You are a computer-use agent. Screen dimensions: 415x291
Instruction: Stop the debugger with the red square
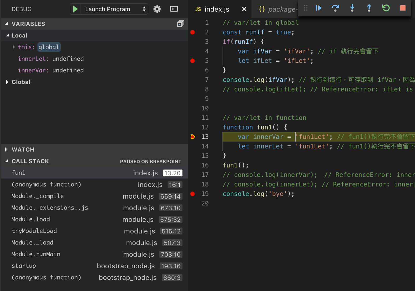pos(403,8)
